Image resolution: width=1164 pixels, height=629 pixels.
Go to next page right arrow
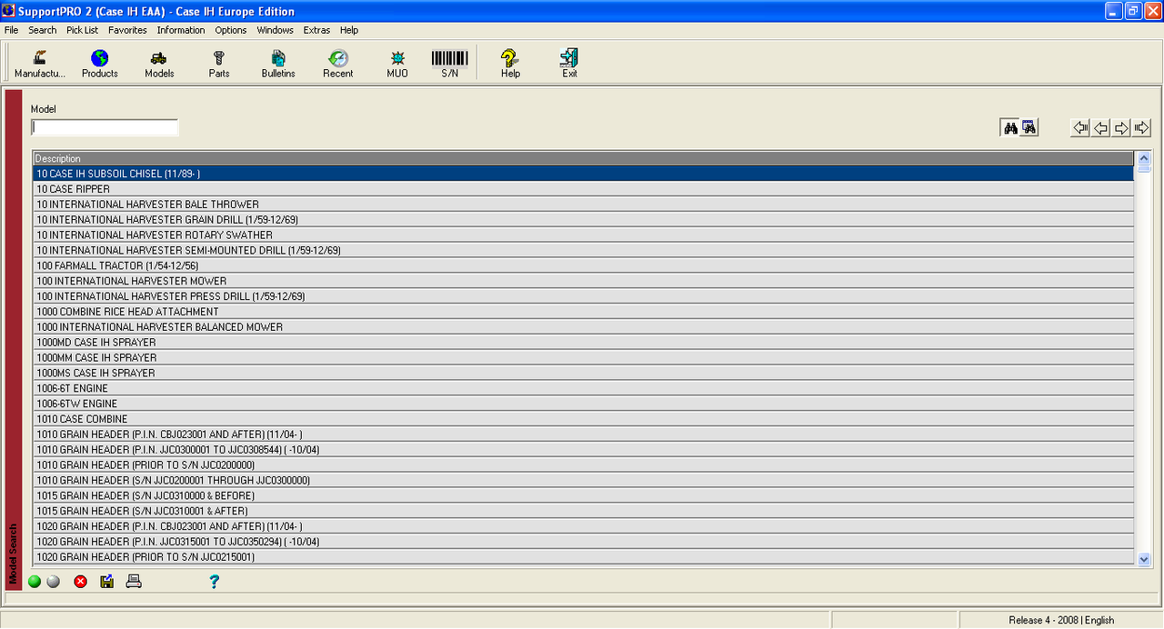1121,128
